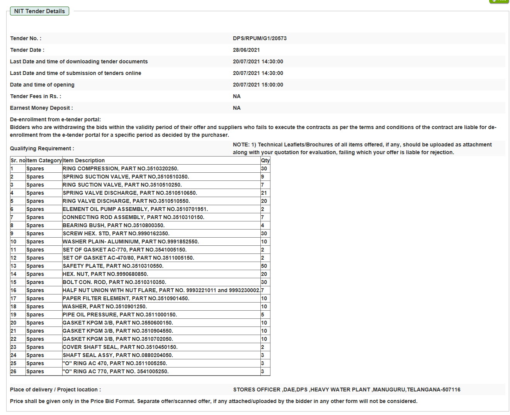Select SPRING VALVE DISCHARGE description cell
The width and height of the screenshot is (510, 415).
coord(161,193)
